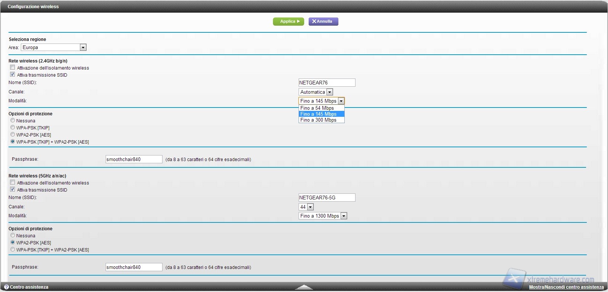Click the NETGEAR76 SSID name field

(x=326, y=83)
